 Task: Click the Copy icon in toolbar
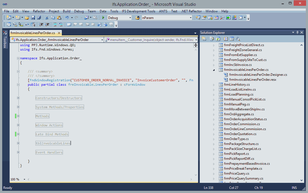click(x=53, y=18)
